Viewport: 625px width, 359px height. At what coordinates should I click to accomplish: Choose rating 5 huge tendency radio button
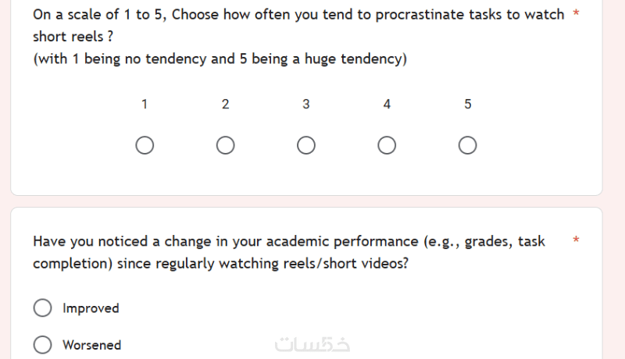[x=468, y=146]
